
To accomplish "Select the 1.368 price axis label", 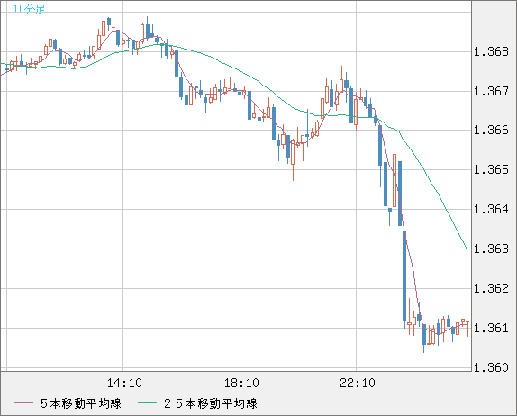I will (x=491, y=51).
